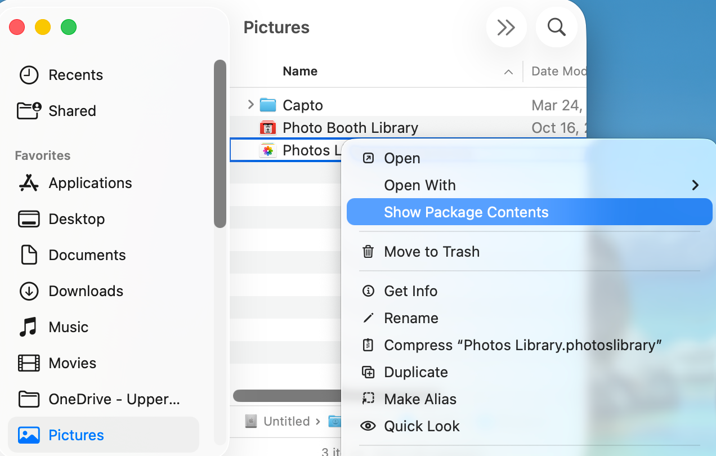Click the double-chevron toolbar overflow button

click(506, 27)
